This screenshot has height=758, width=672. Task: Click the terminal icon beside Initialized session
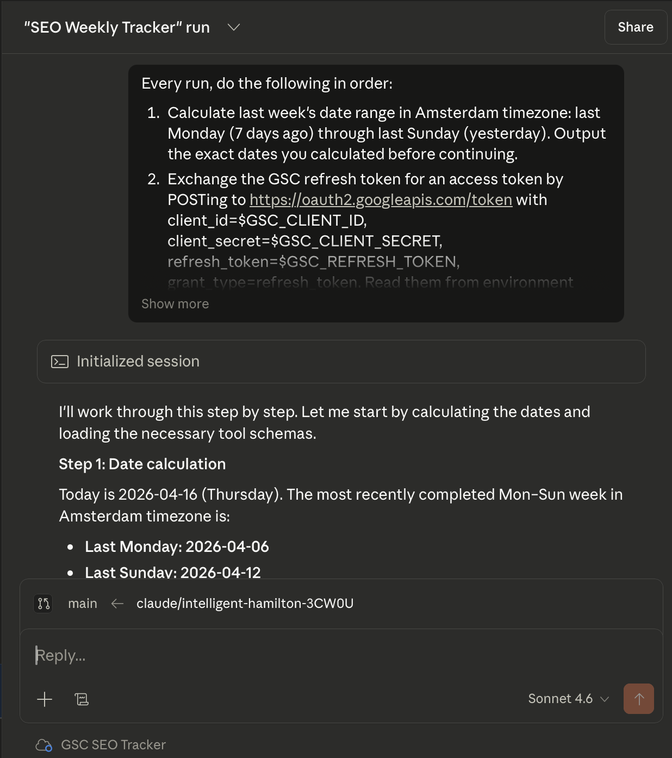pyautogui.click(x=60, y=362)
